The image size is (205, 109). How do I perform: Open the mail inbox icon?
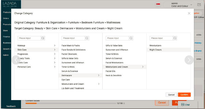(x=199, y=5)
